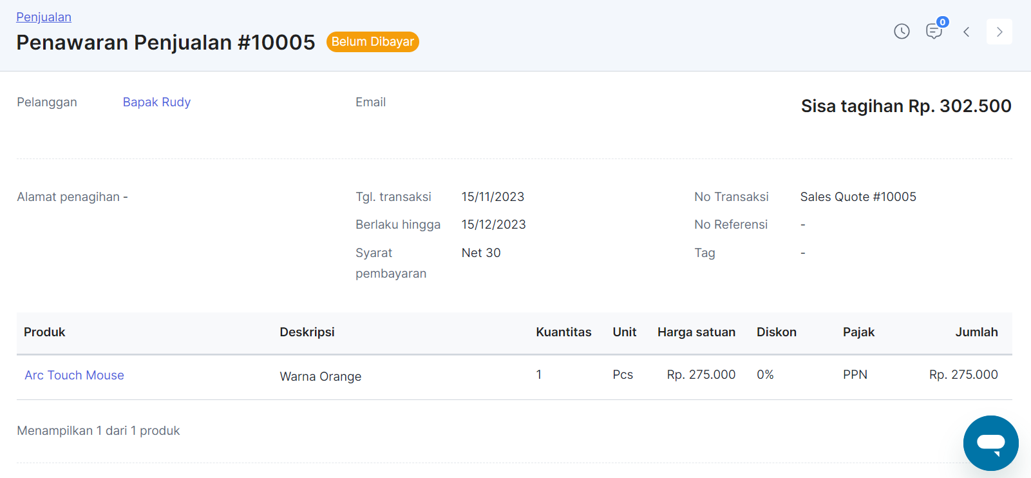Image resolution: width=1031 pixels, height=478 pixels.
Task: Click the Belum Dibayar status badge
Action: [372, 42]
